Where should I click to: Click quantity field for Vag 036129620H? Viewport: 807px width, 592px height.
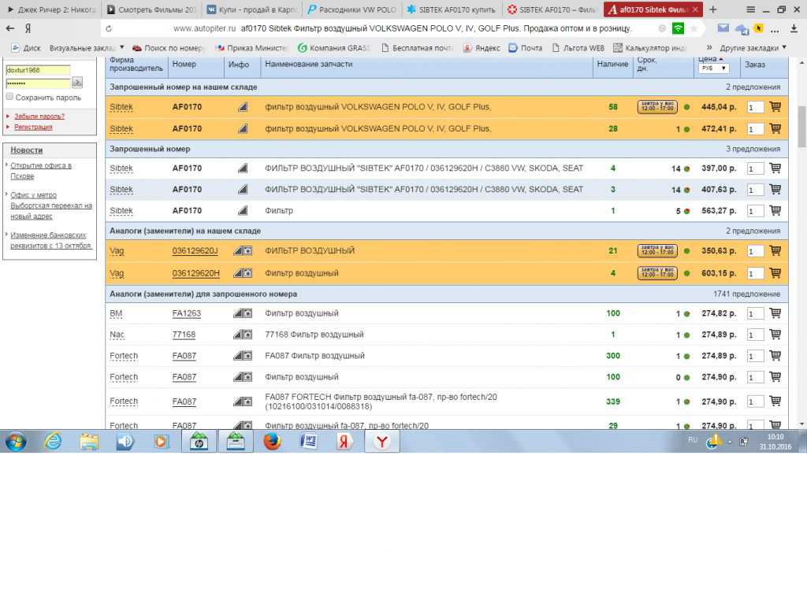755,274
